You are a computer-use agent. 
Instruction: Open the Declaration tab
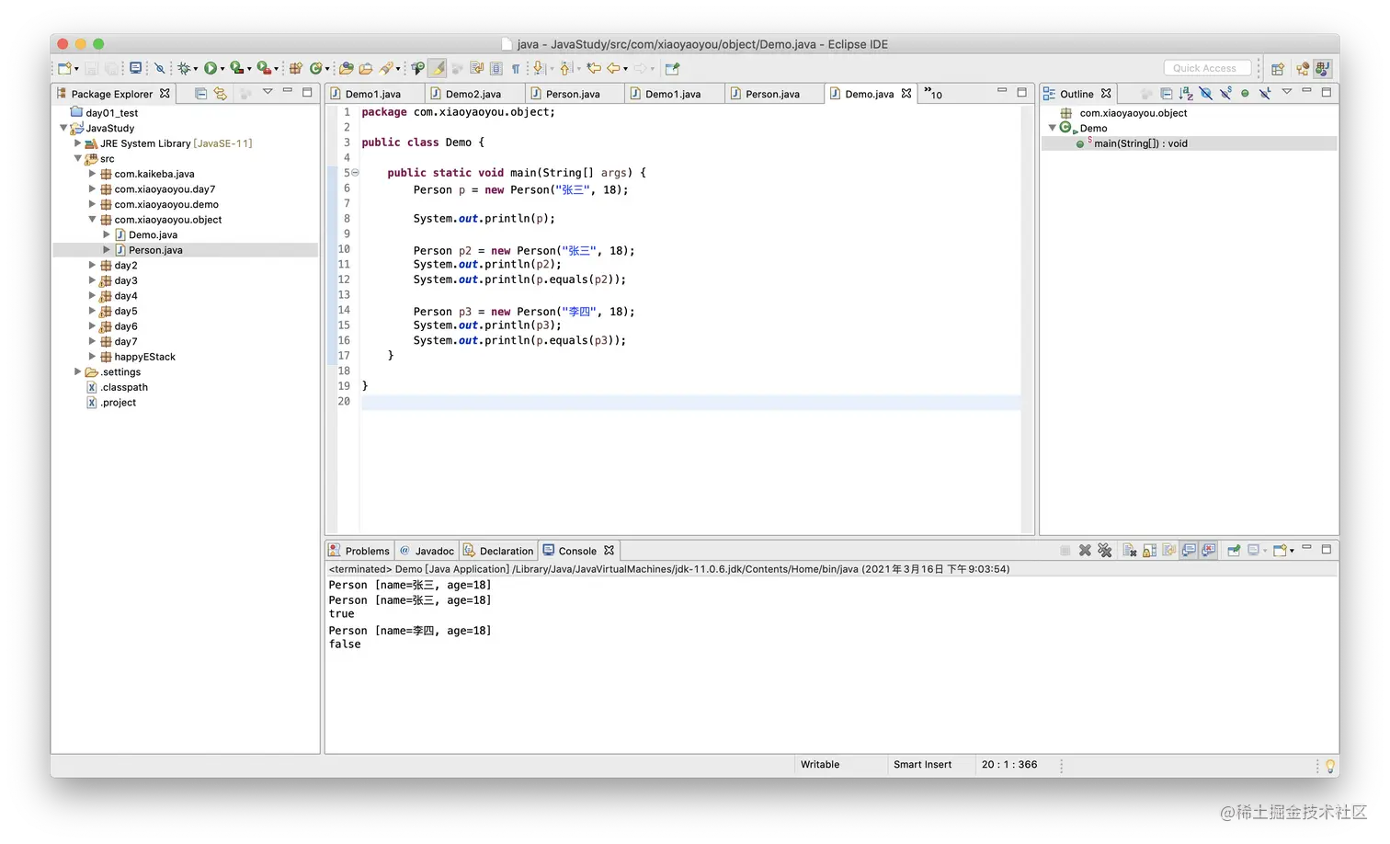tap(498, 551)
